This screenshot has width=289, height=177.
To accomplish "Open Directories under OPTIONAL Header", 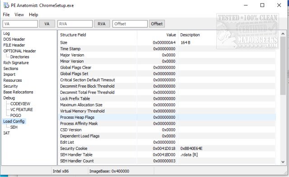I will click(19, 57).
